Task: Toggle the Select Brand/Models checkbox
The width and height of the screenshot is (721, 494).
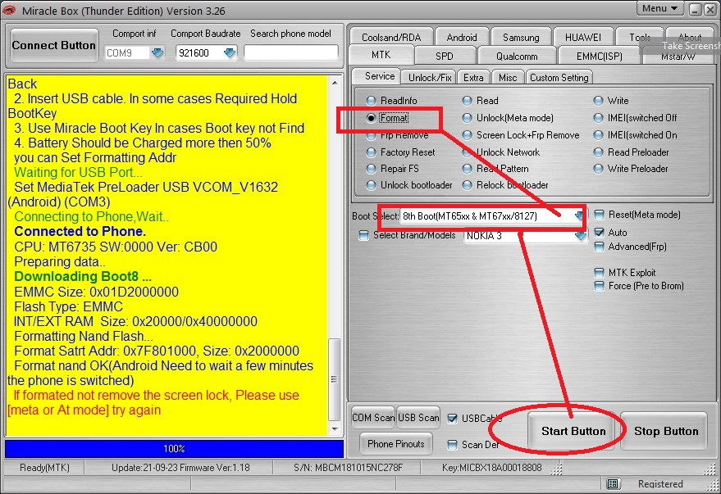Action: 363,235
